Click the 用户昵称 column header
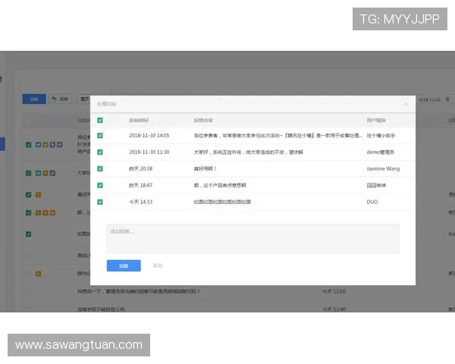The image size is (455, 364). pyautogui.click(x=376, y=120)
